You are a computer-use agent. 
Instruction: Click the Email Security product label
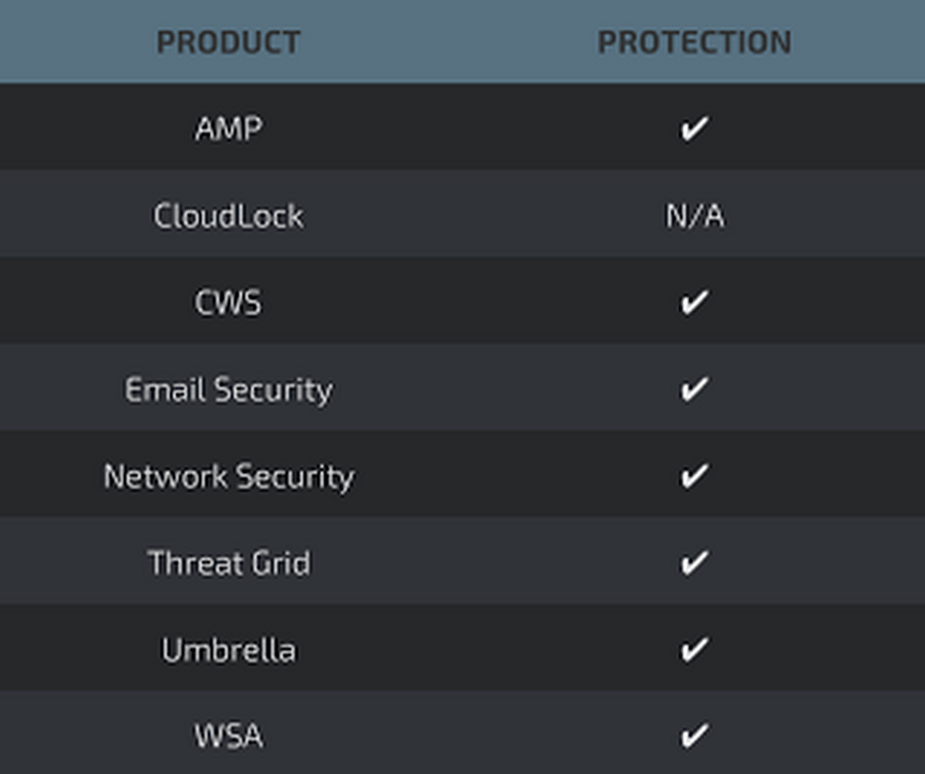click(228, 390)
